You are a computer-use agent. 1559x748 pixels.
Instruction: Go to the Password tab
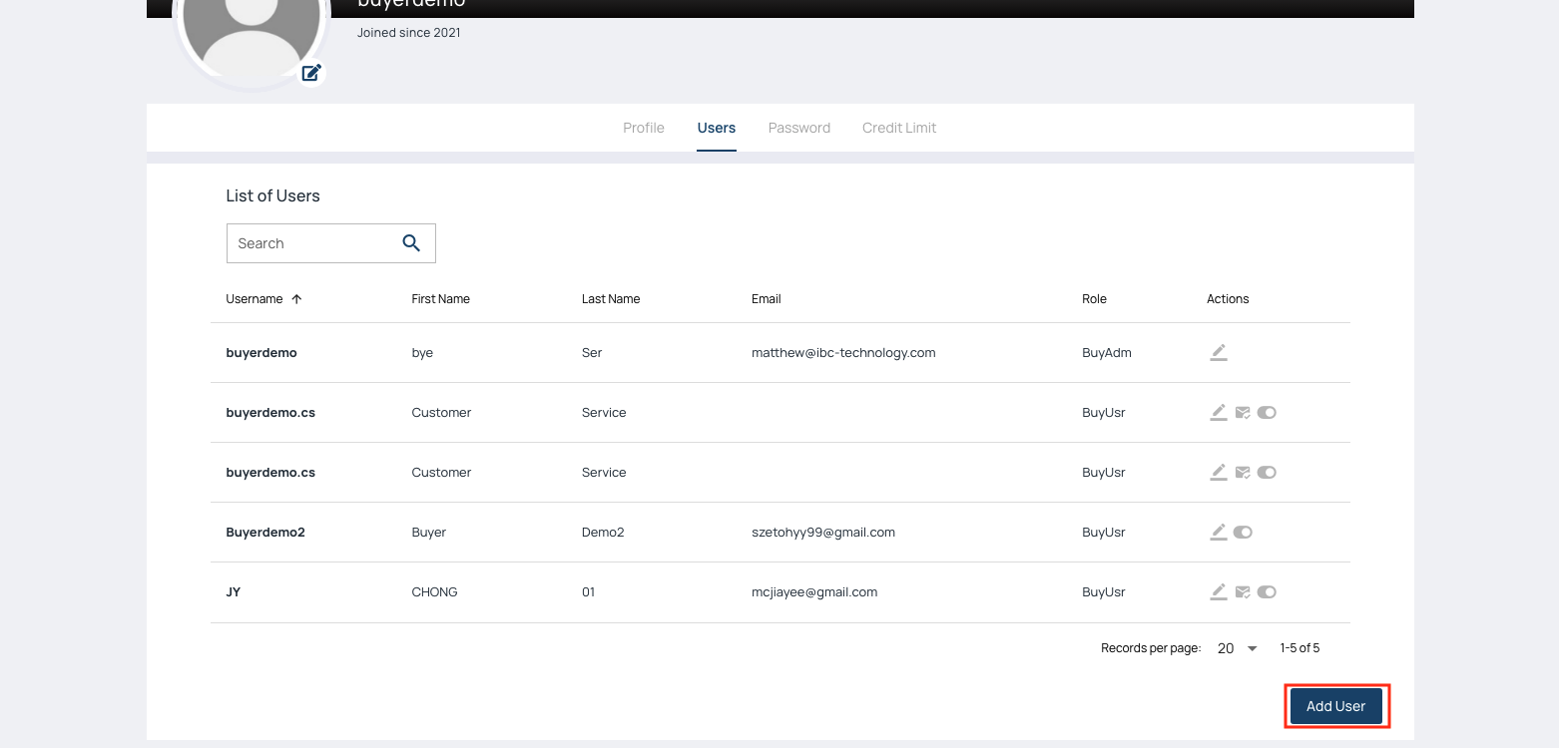(x=799, y=128)
